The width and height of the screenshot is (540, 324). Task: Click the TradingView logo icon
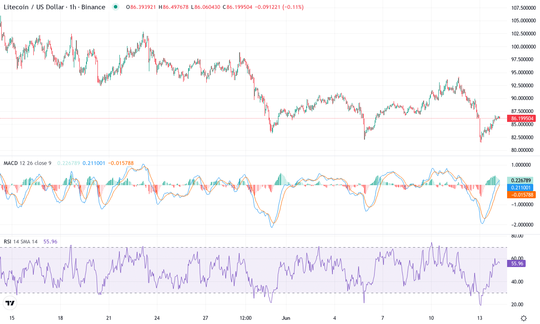(10, 303)
